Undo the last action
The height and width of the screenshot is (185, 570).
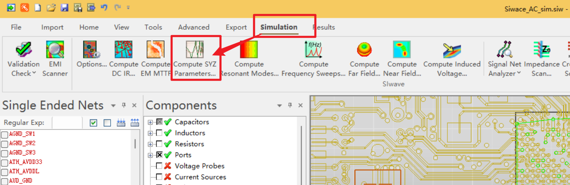[x=104, y=7]
